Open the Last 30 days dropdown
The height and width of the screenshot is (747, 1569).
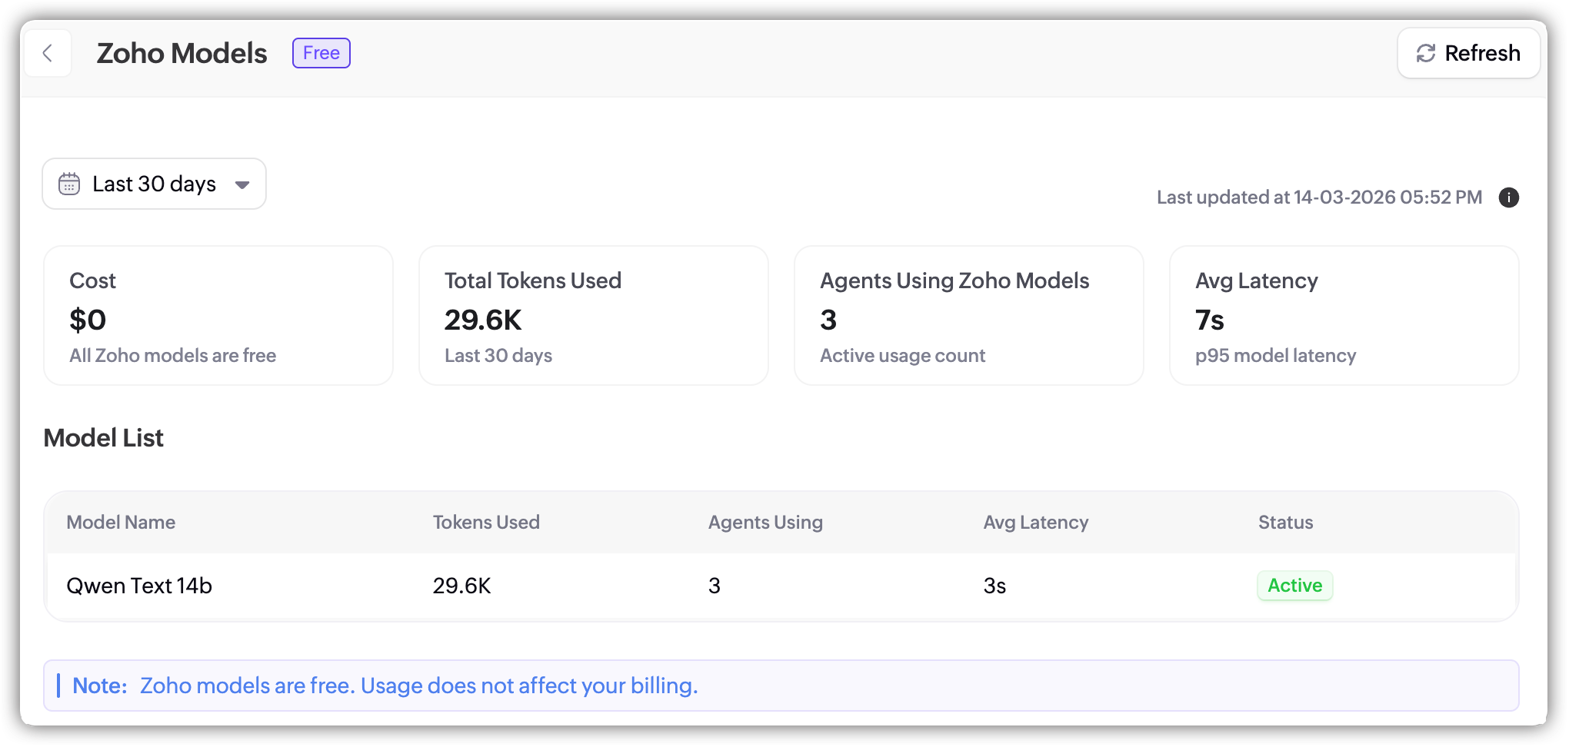tap(154, 184)
